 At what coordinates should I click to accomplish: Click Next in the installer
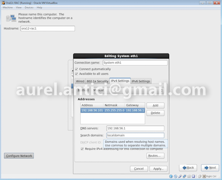[210, 168]
